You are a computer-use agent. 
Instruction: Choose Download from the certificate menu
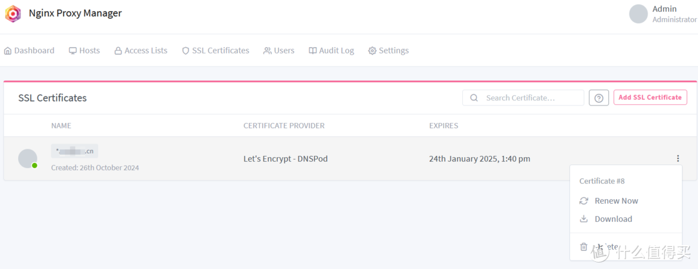click(613, 219)
